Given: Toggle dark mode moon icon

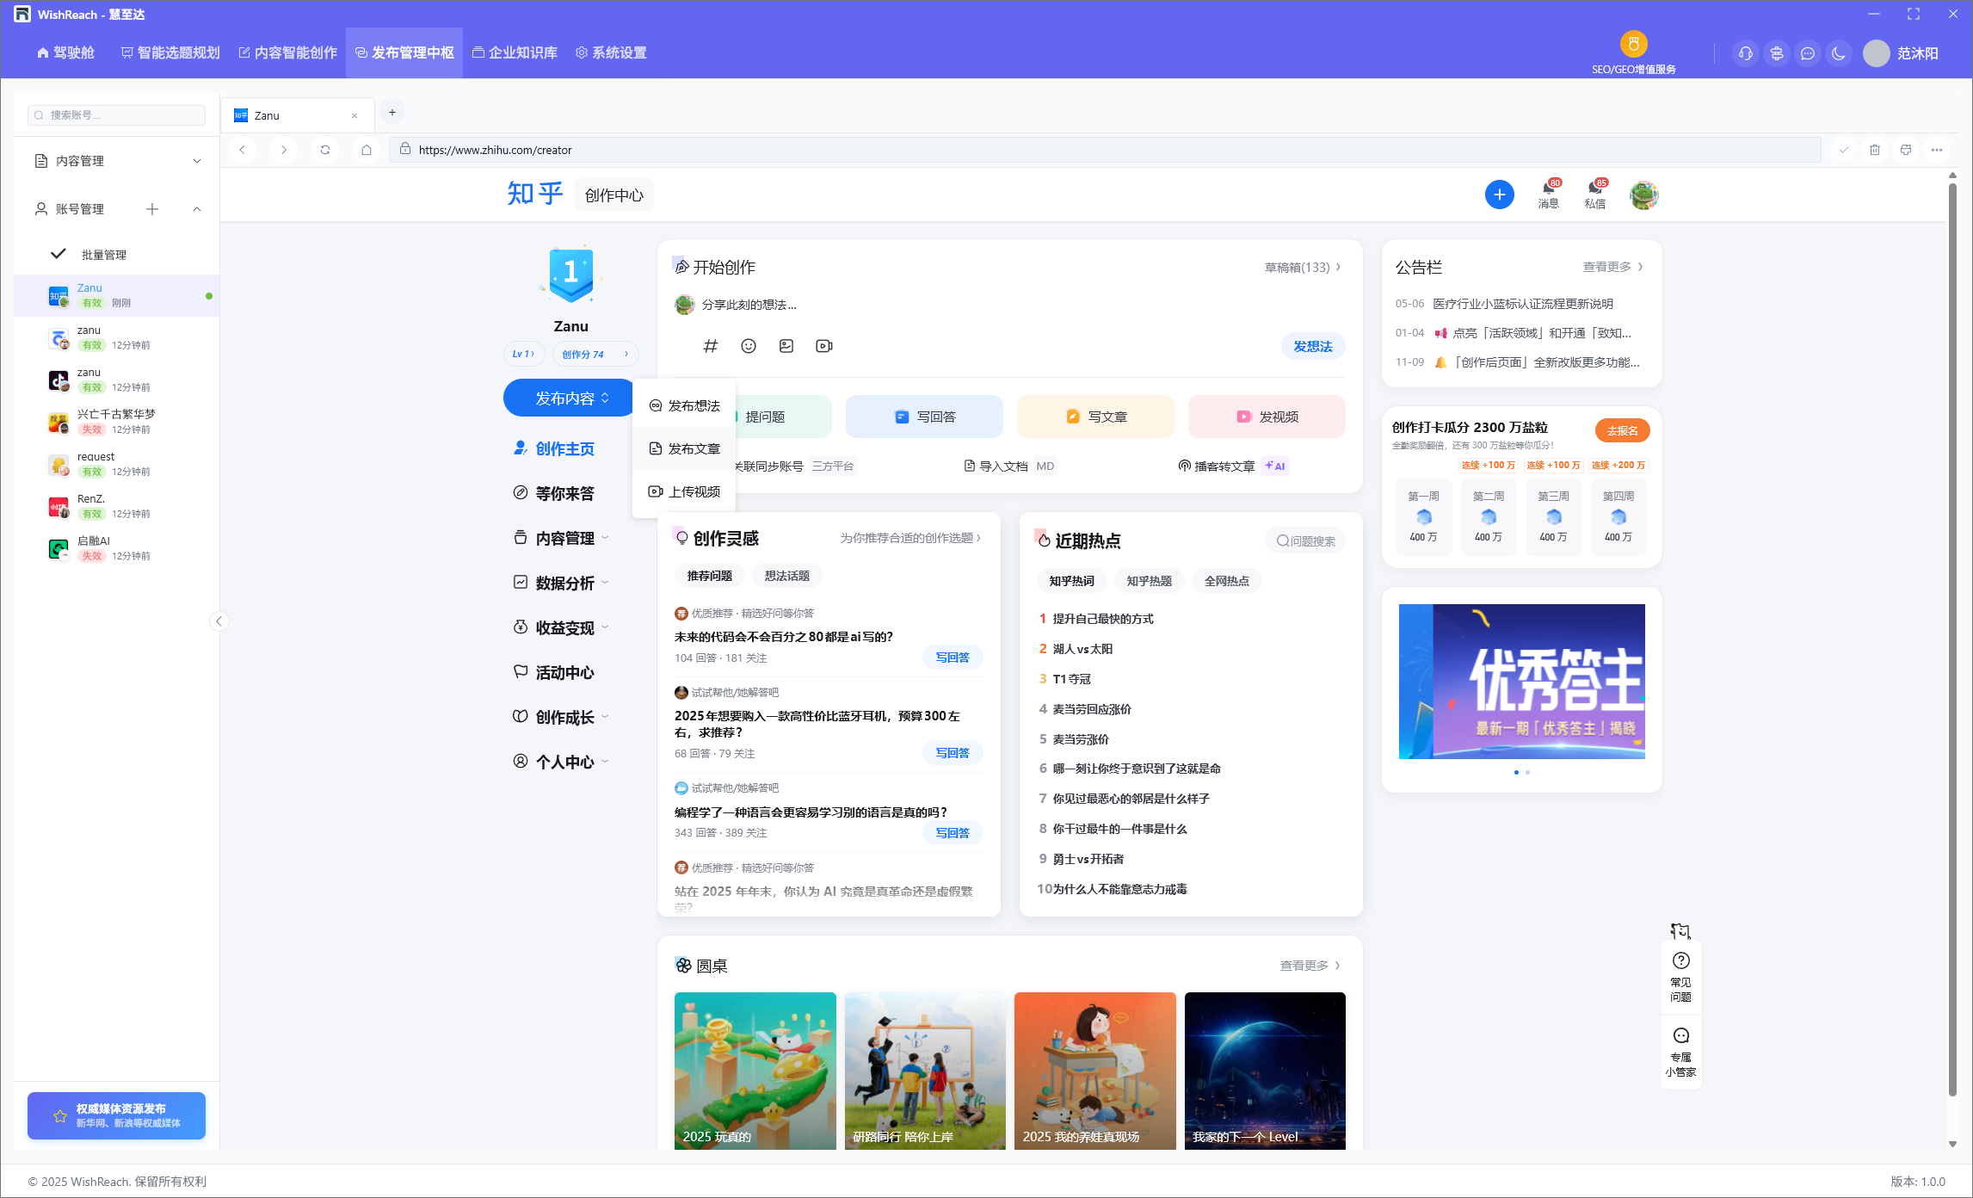Looking at the screenshot, I should point(1839,53).
